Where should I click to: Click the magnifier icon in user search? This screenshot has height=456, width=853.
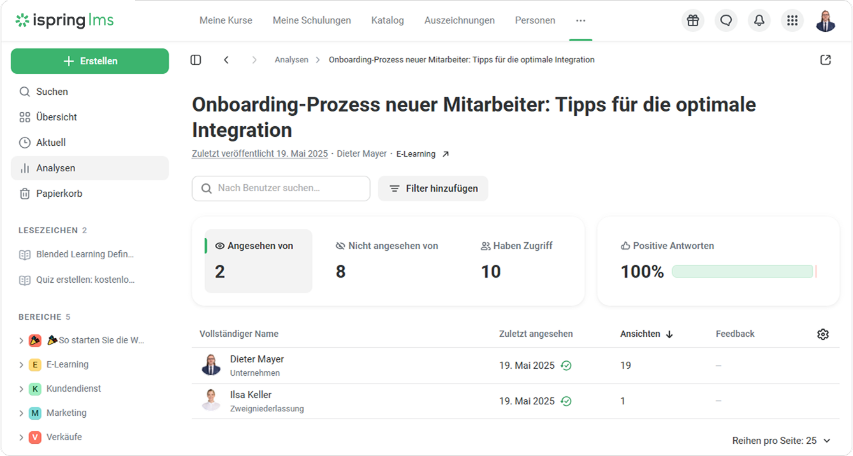point(207,189)
